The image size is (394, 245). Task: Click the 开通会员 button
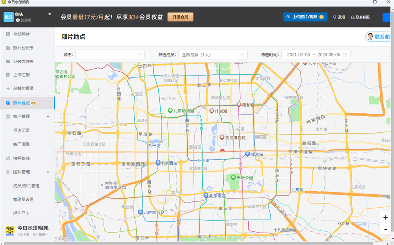pyautogui.click(x=180, y=17)
